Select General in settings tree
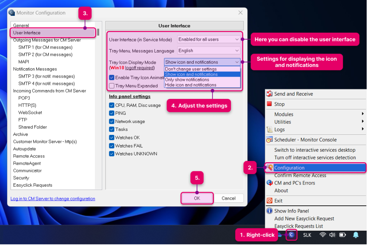 [21, 26]
